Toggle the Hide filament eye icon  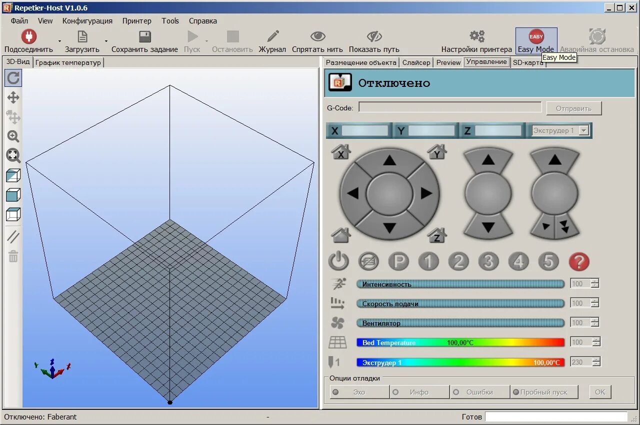[317, 36]
